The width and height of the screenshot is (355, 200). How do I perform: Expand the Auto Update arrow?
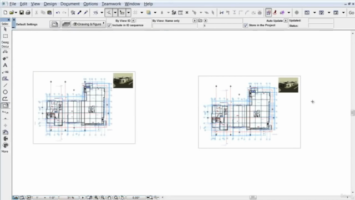coord(286,21)
